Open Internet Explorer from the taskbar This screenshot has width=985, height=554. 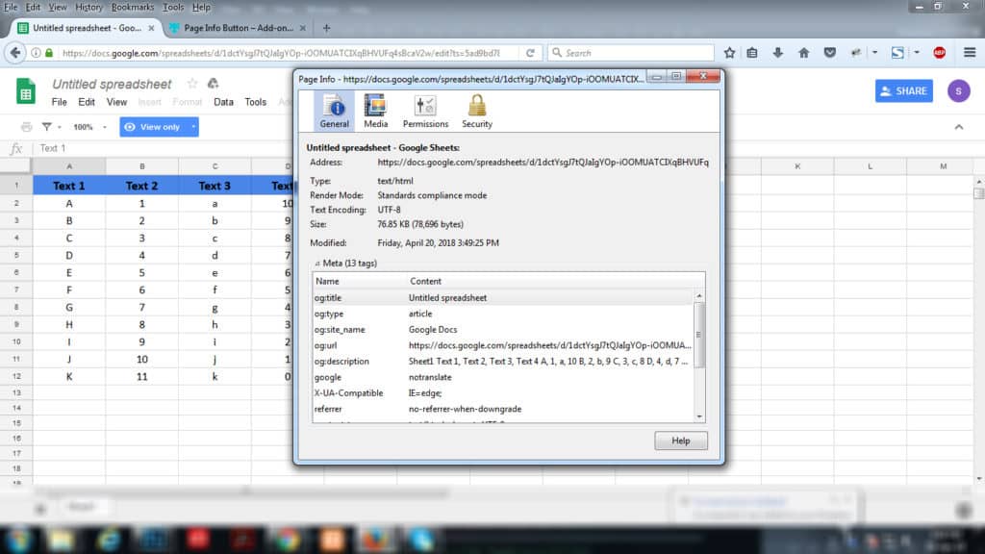tap(108, 539)
